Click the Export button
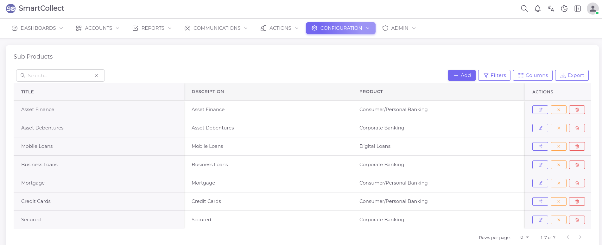Viewport: 602px width, 245px height. [572, 75]
